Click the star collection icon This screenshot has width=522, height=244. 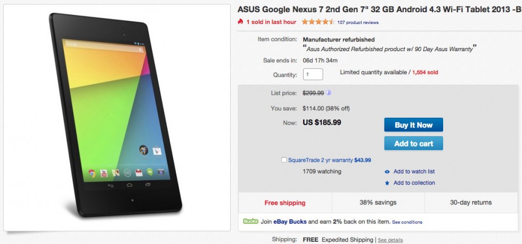(387, 183)
